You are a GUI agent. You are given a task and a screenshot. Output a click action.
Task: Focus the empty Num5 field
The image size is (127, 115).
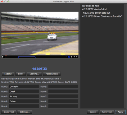(63, 87)
